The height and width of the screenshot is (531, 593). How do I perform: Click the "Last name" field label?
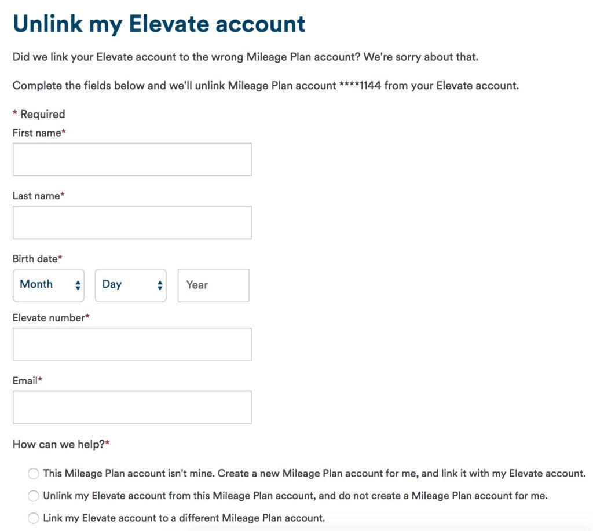click(x=36, y=196)
